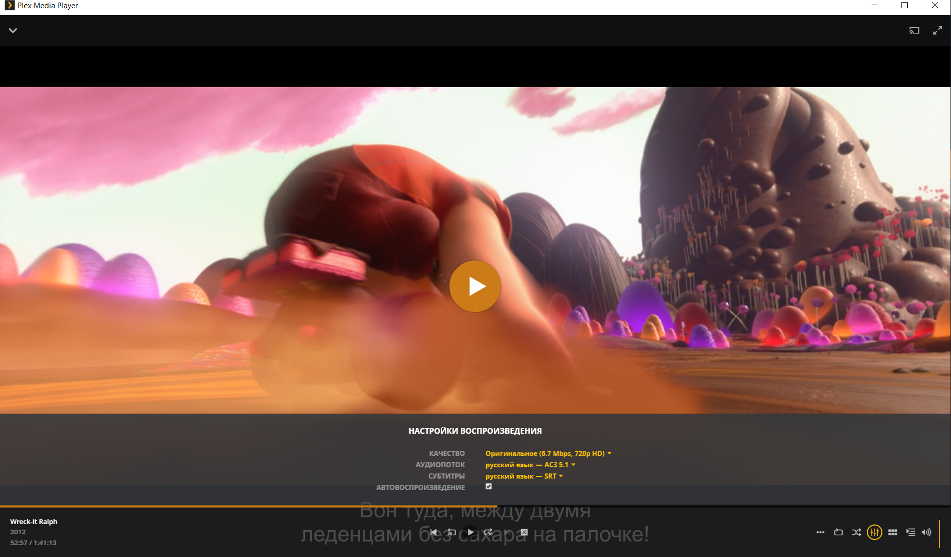Viewport: 951px width, 557px height.
Task: Open the Wreck-It Ralph title link
Action: pos(34,521)
